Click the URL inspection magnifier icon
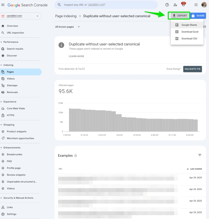The width and height of the screenshot is (209, 219). coord(3,33)
